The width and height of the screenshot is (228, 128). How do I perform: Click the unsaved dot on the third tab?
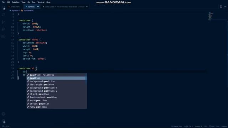click(87, 6)
